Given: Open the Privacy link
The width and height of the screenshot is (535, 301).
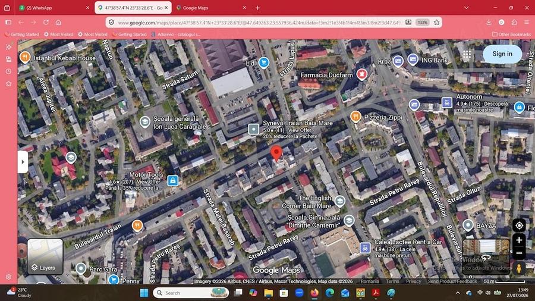Looking at the screenshot, I should [414, 281].
